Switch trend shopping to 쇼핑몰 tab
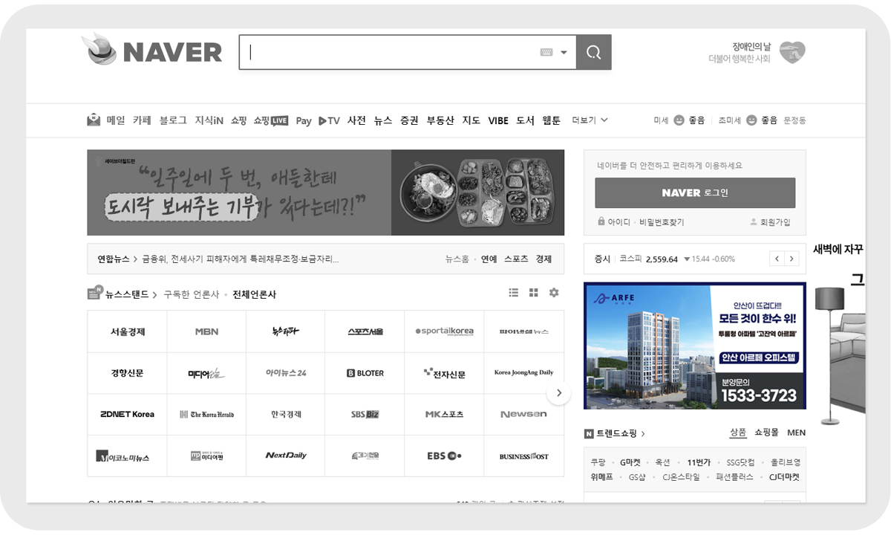Screen dimensions: 891x538 coord(766,432)
